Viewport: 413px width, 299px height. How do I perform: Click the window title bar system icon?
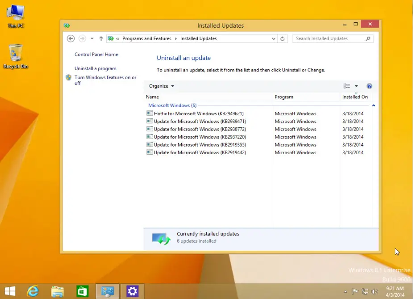(x=67, y=25)
